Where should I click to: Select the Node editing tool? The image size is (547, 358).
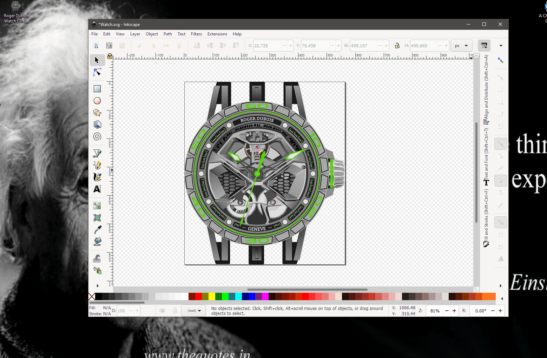[97, 72]
